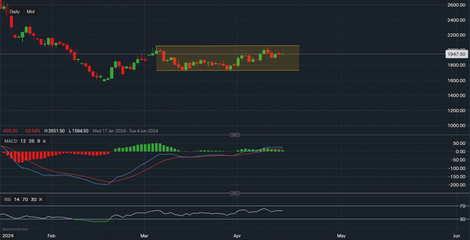
Task: Click resize handle between price chart and MACD
Action: click(235, 135)
